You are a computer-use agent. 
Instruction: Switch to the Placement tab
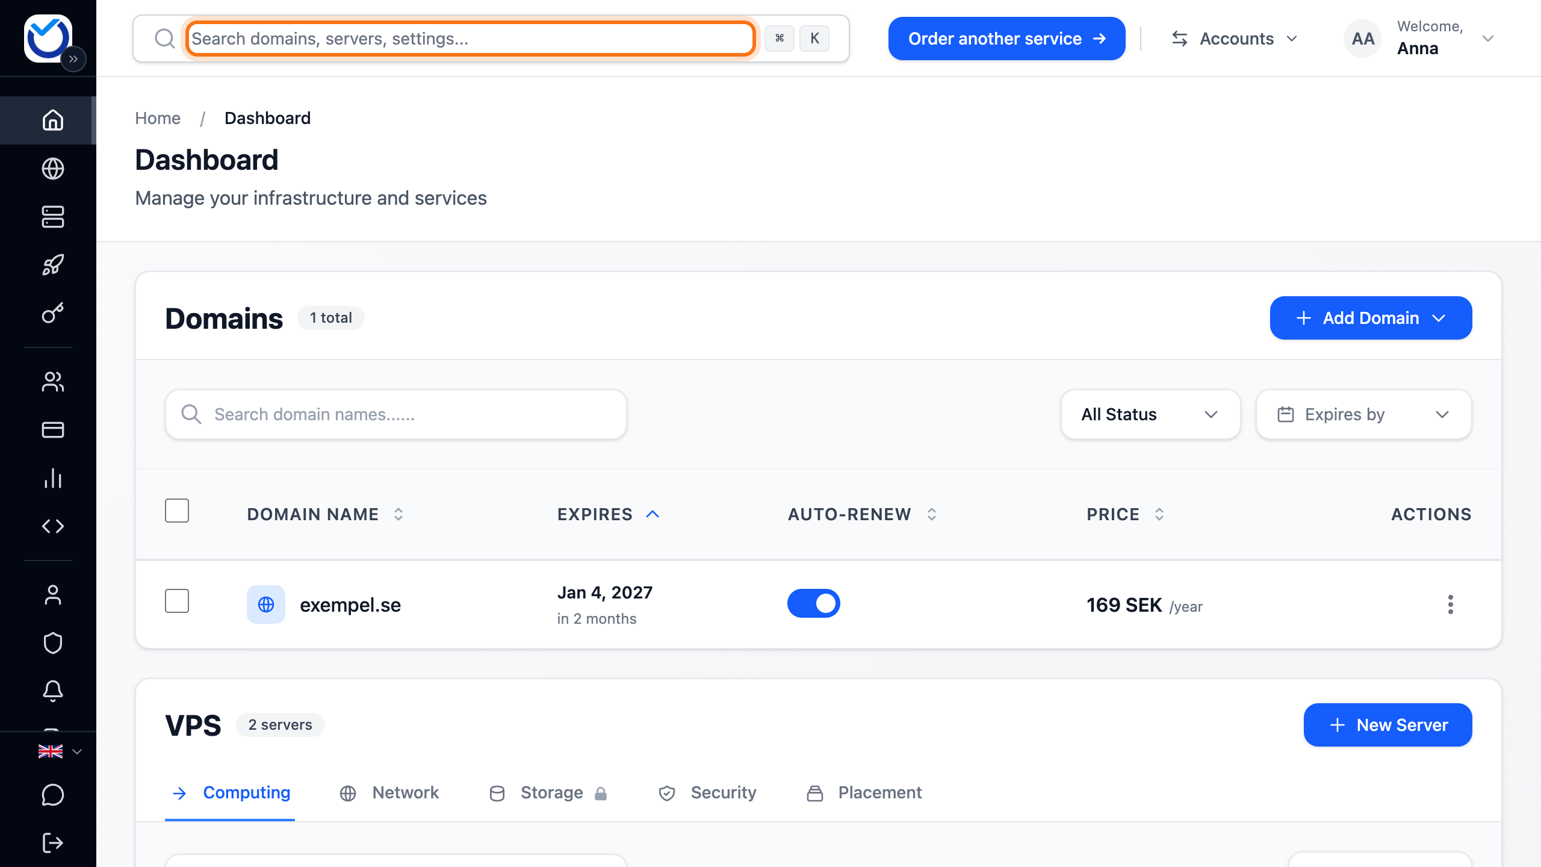click(x=864, y=792)
